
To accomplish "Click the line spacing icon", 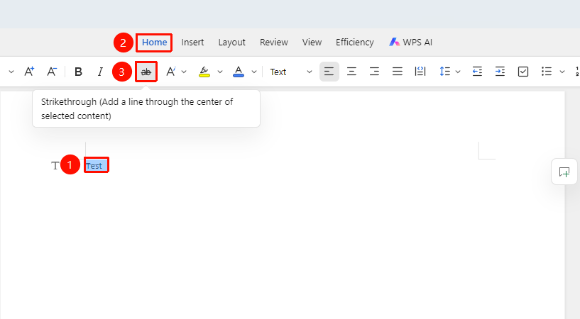I will (x=444, y=72).
